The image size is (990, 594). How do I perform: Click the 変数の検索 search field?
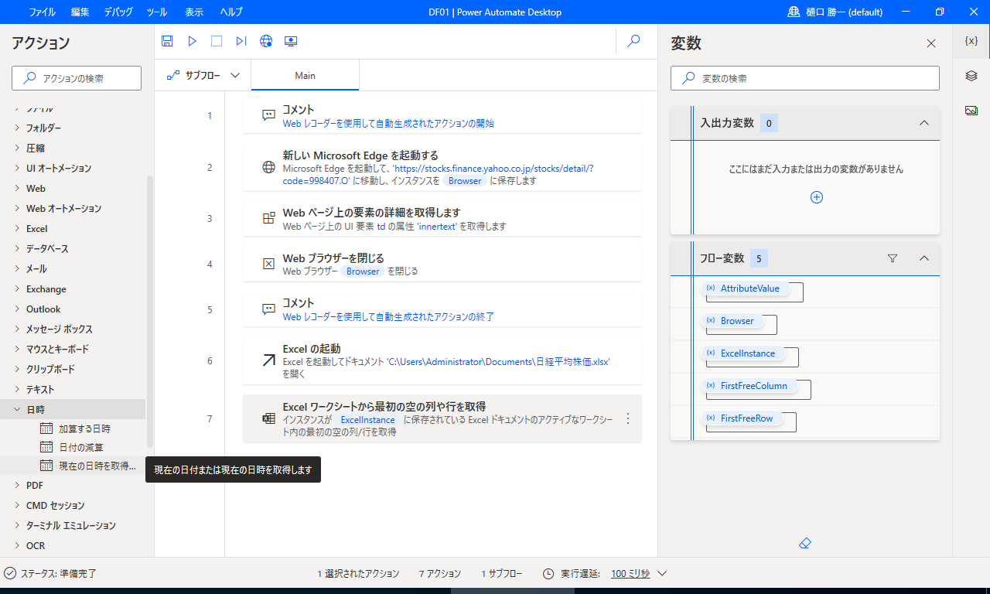click(804, 78)
